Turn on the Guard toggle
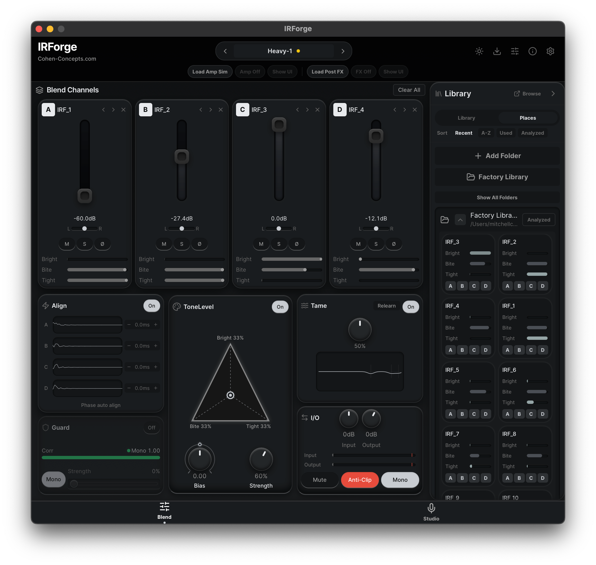 tap(152, 428)
